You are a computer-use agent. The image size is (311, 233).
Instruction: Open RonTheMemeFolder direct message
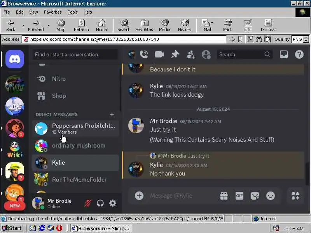[x=75, y=180]
